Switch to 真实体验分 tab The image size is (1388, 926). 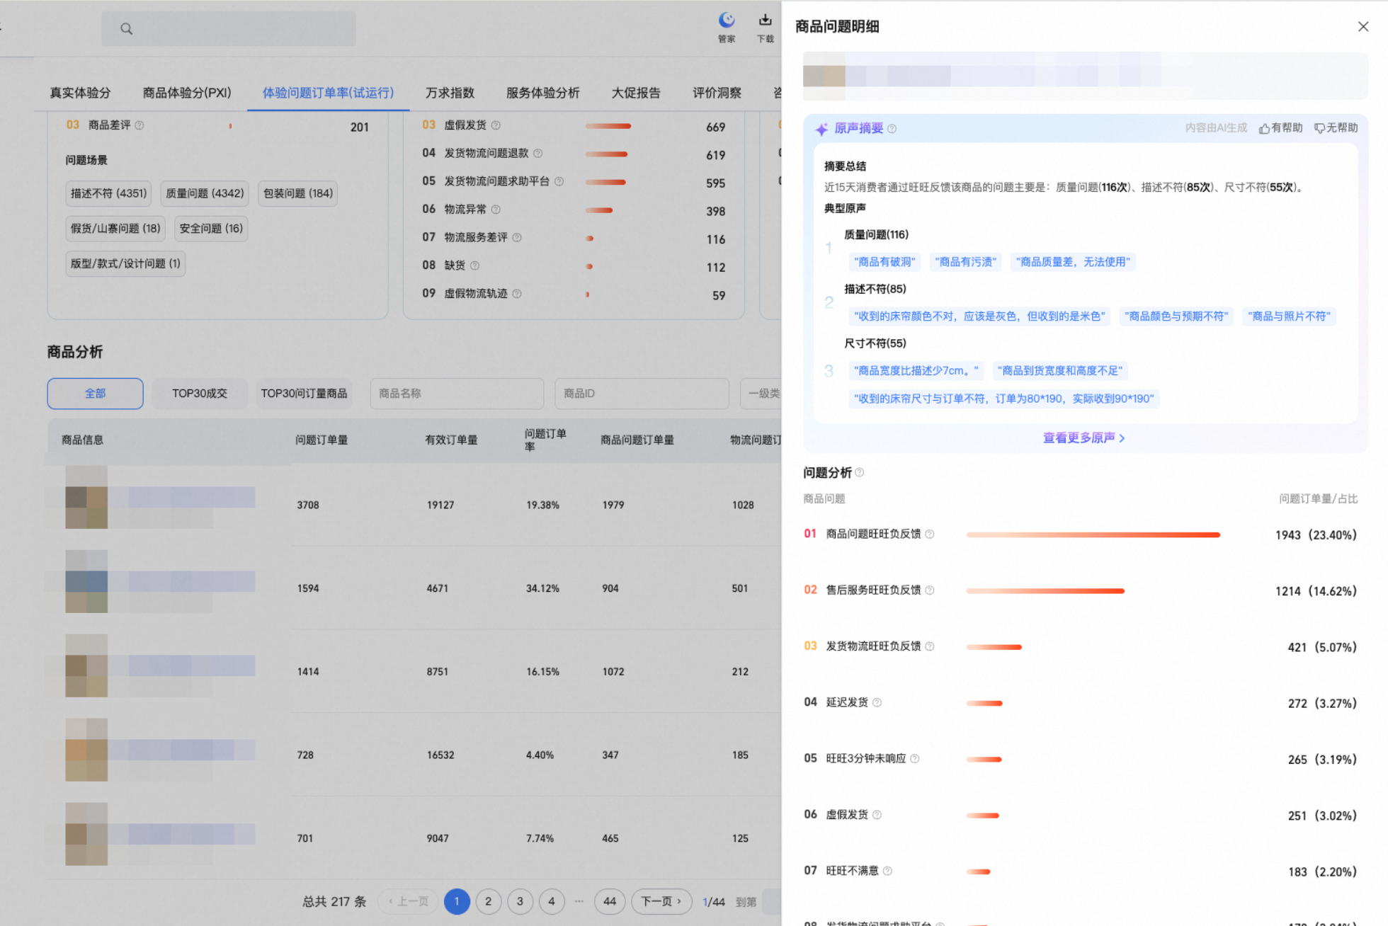80,93
